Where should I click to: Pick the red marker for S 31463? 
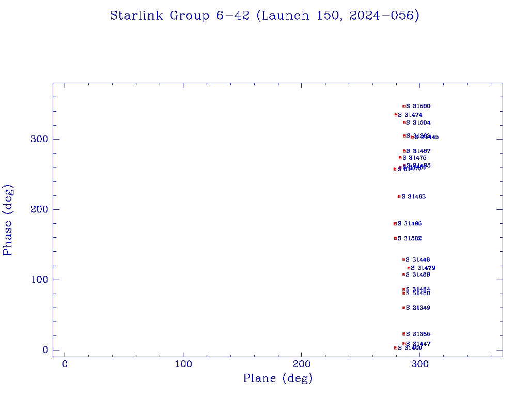399,196
